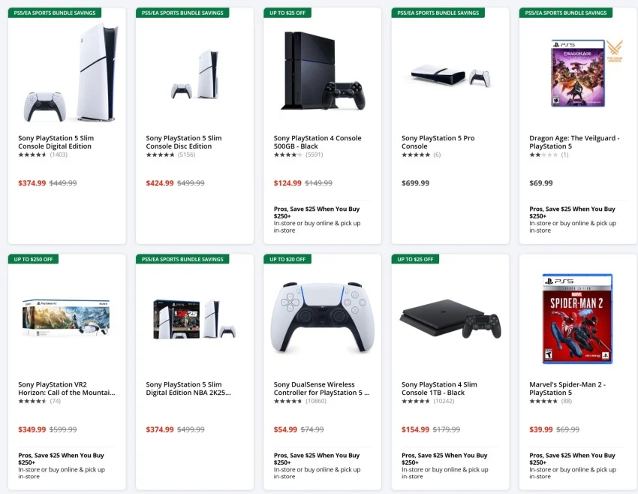The width and height of the screenshot is (638, 494).
Task: Open Marvel's Spider-Man 2 title link
Action: (568, 388)
